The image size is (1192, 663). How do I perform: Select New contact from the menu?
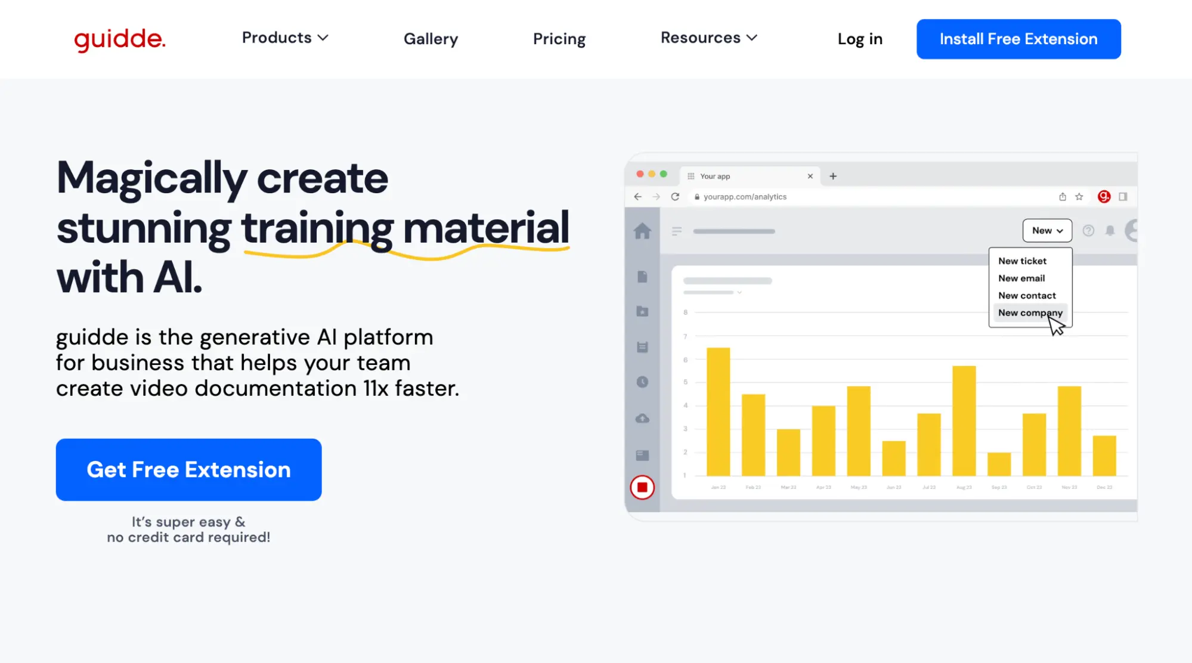[x=1027, y=296]
